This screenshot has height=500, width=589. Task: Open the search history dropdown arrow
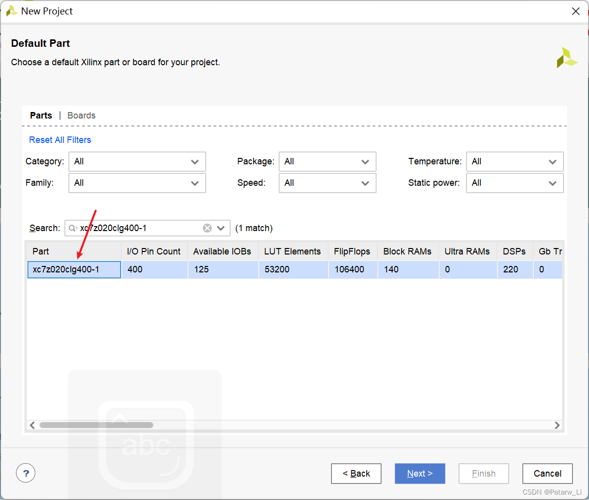(x=221, y=228)
